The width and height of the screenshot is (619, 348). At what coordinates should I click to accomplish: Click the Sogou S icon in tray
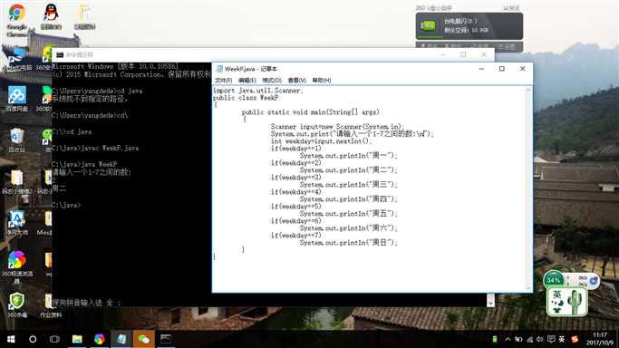pyautogui.click(x=575, y=339)
